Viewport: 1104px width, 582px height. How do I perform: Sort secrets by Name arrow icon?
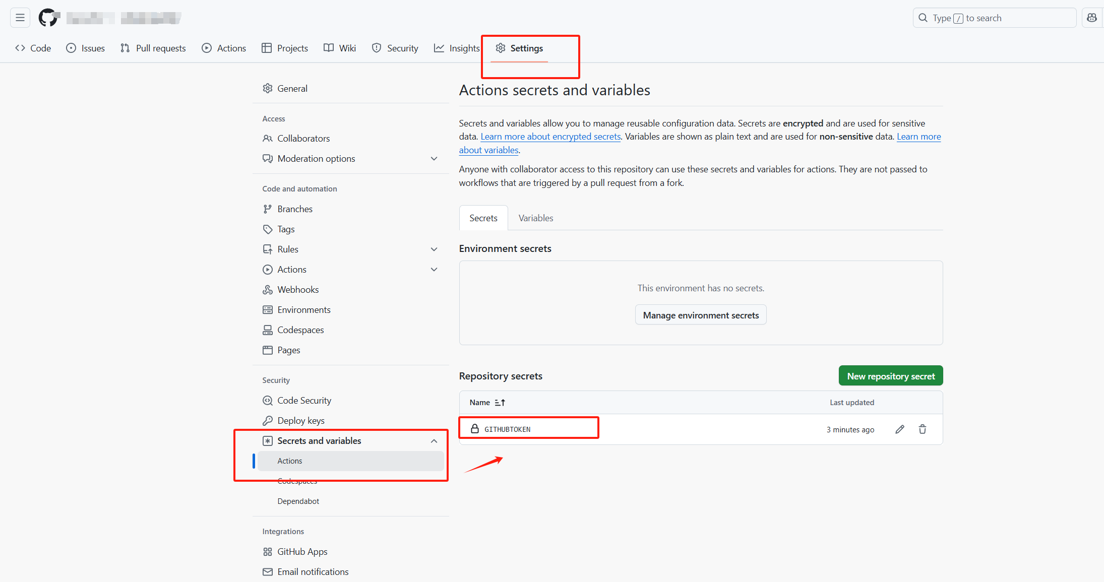click(500, 403)
